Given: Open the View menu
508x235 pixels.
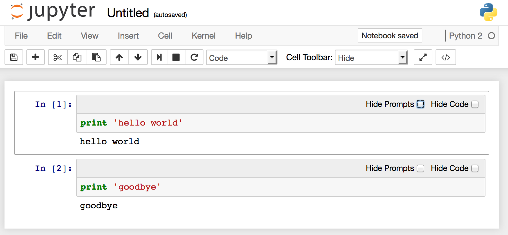Looking at the screenshot, I should click(x=89, y=36).
